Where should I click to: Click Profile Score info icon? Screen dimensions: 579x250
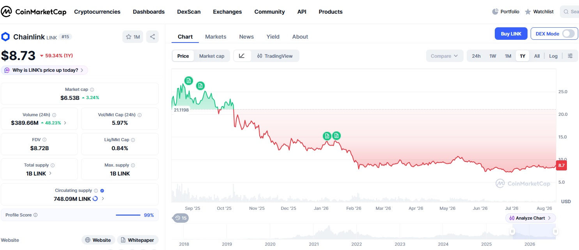pyautogui.click(x=35, y=215)
